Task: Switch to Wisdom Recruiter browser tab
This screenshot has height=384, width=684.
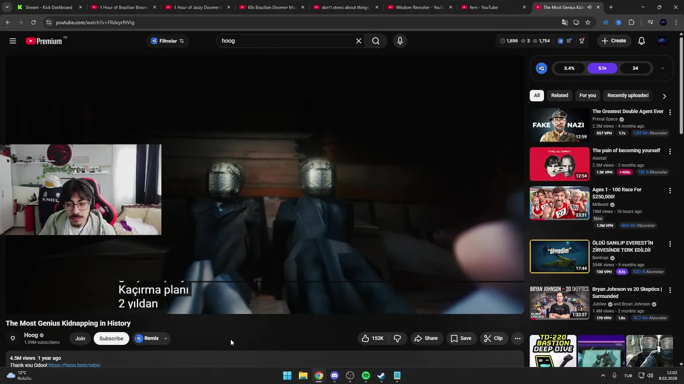Action: click(x=420, y=7)
